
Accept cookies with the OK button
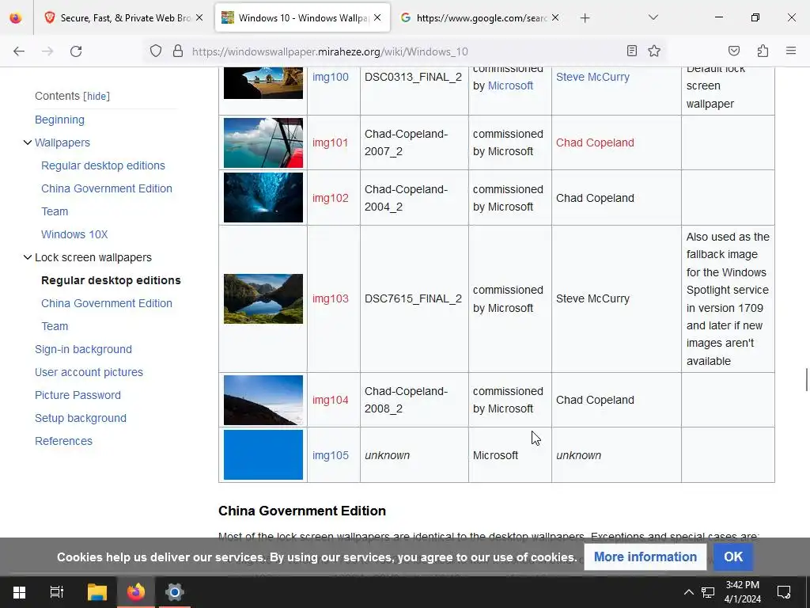733,557
